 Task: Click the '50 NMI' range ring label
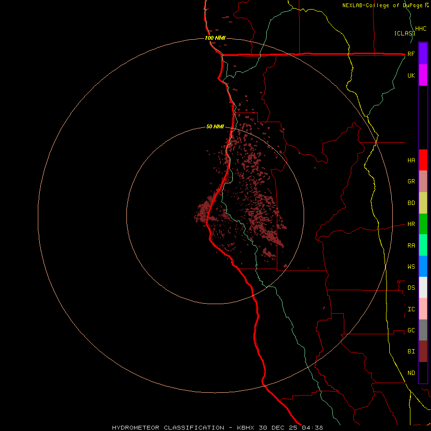click(215, 126)
